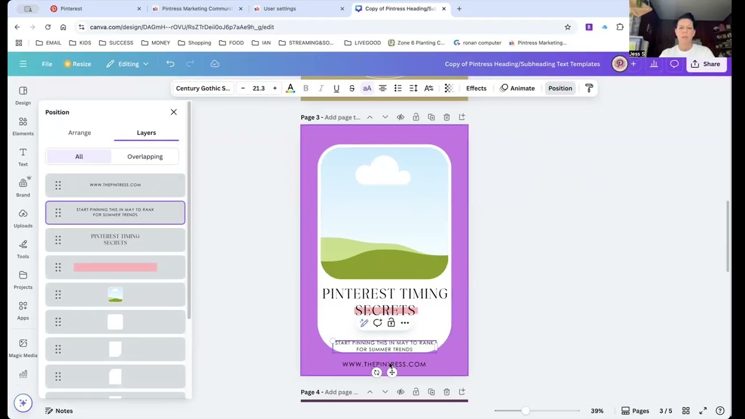Apply bulleted list formatting
Screen dimensions: 745x419
click(398, 88)
